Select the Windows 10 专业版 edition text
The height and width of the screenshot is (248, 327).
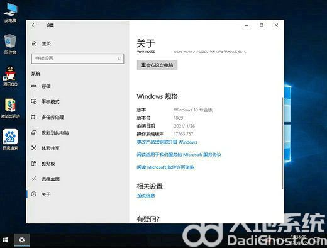point(193,110)
